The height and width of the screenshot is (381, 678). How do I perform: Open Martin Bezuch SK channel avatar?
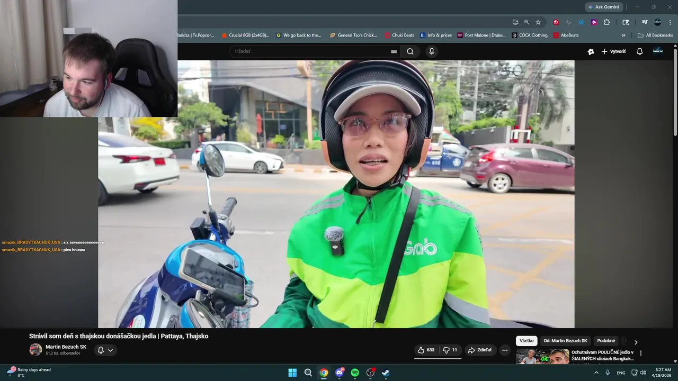[35, 350]
